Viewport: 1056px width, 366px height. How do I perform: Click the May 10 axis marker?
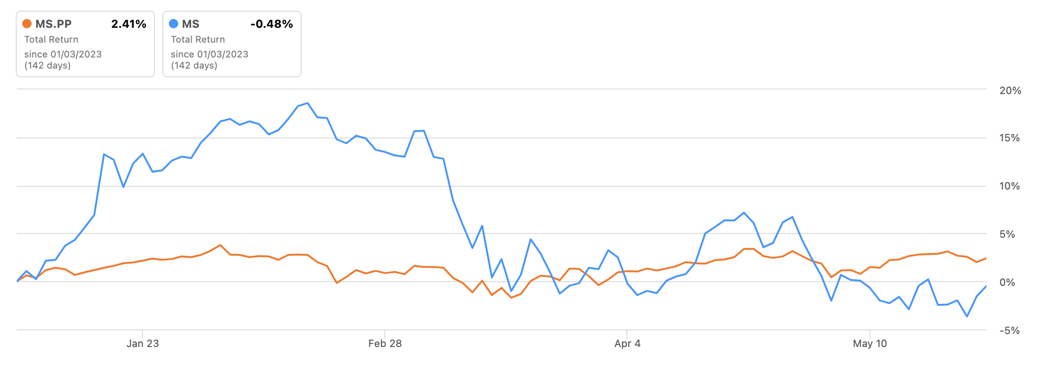click(869, 343)
